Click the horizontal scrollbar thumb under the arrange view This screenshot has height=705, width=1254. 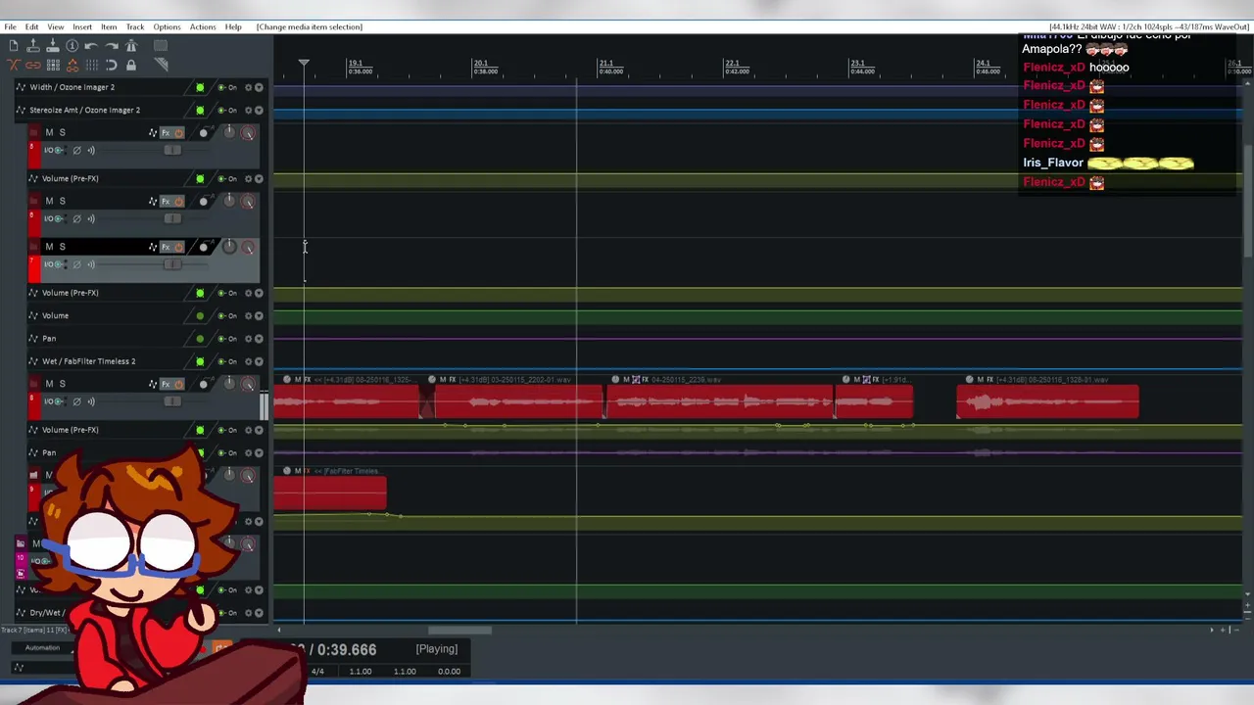[459, 630]
